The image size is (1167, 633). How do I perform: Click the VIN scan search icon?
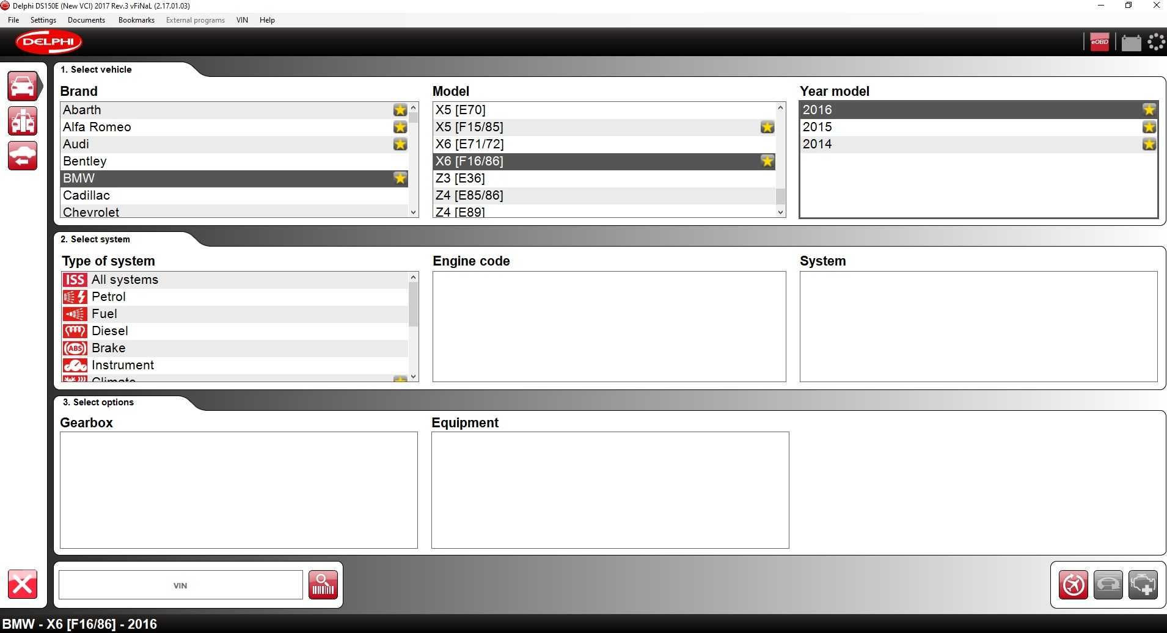pos(323,585)
